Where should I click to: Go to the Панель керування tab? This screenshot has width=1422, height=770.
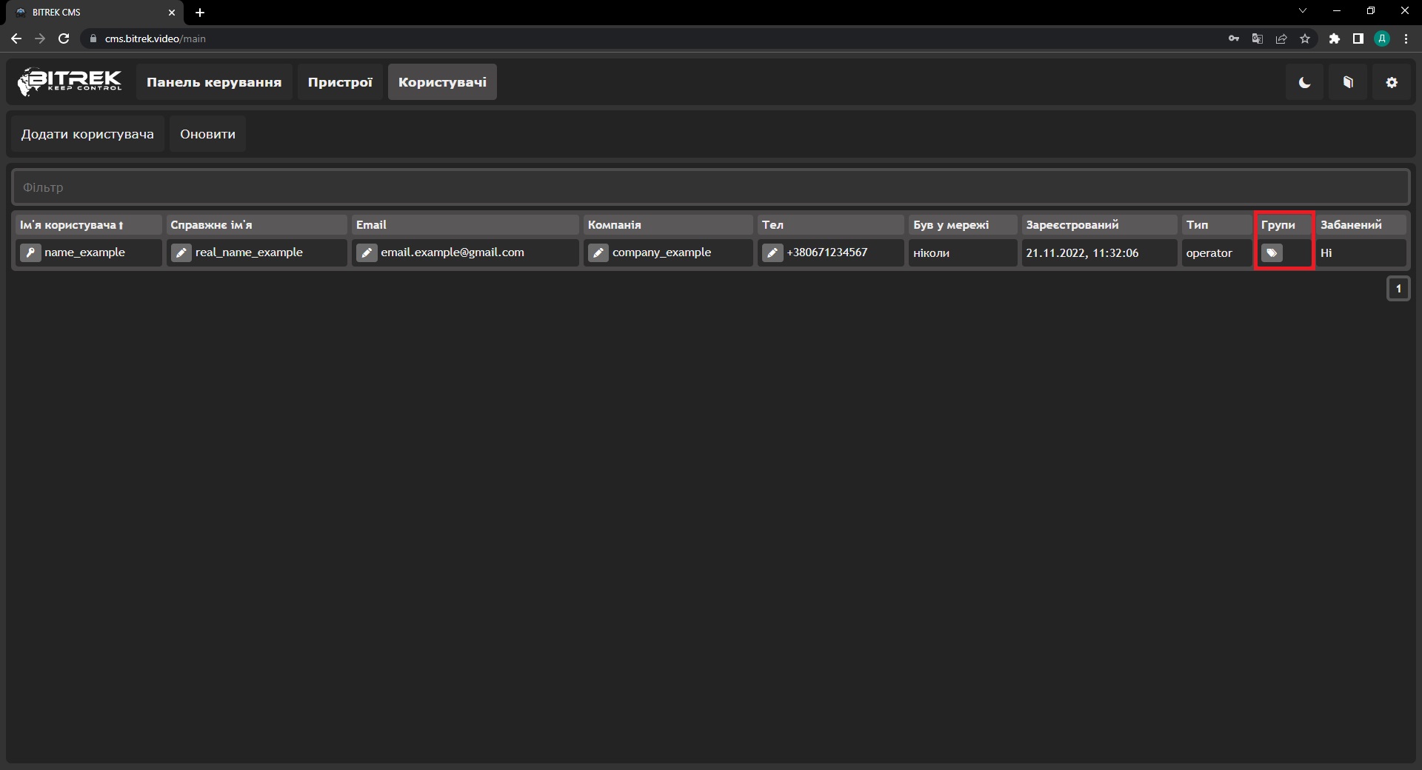[x=214, y=82]
